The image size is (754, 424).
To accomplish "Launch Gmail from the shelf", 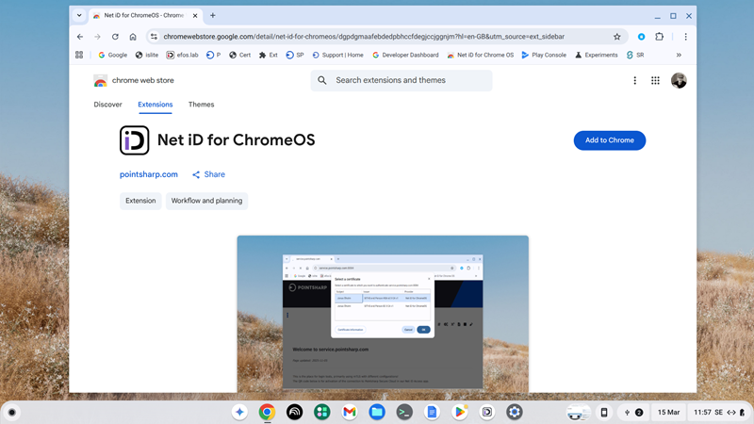I will 350,412.
